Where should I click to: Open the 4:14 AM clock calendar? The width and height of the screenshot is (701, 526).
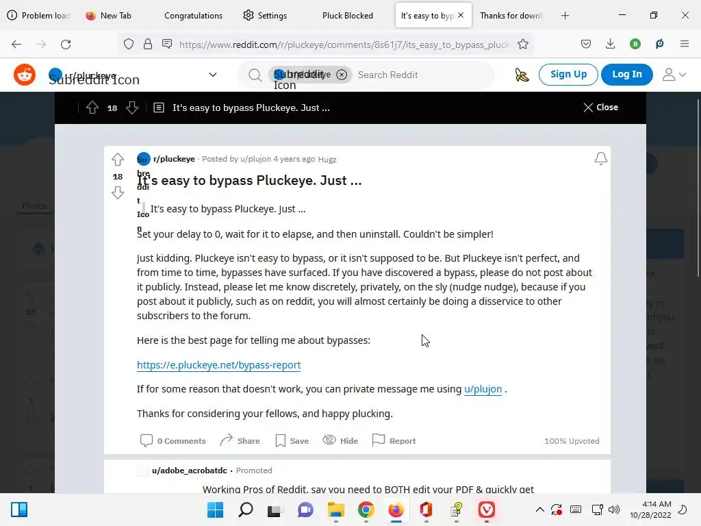point(650,510)
